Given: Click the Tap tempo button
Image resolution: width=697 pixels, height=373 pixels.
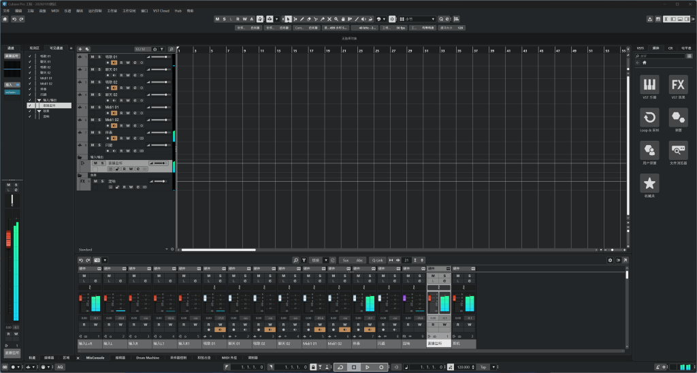Looking at the screenshot, I should [483, 368].
